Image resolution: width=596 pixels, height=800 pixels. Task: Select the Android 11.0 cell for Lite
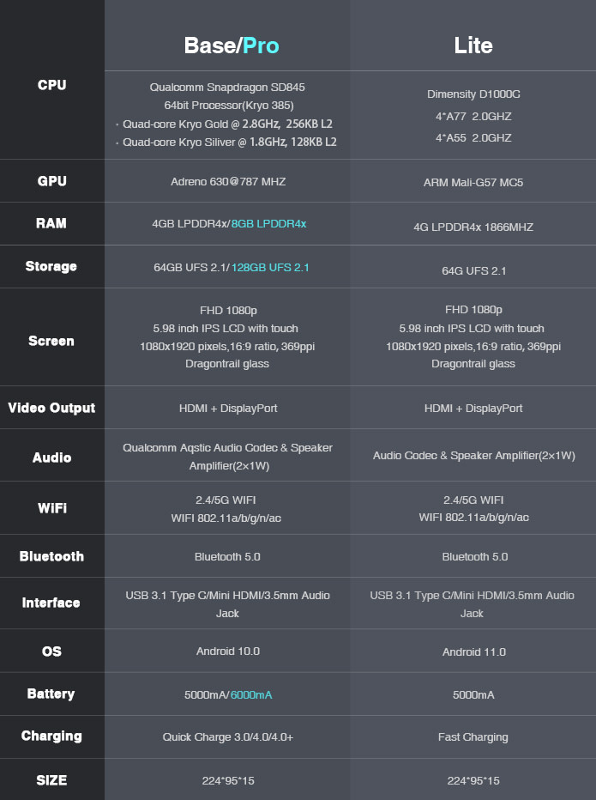474,652
